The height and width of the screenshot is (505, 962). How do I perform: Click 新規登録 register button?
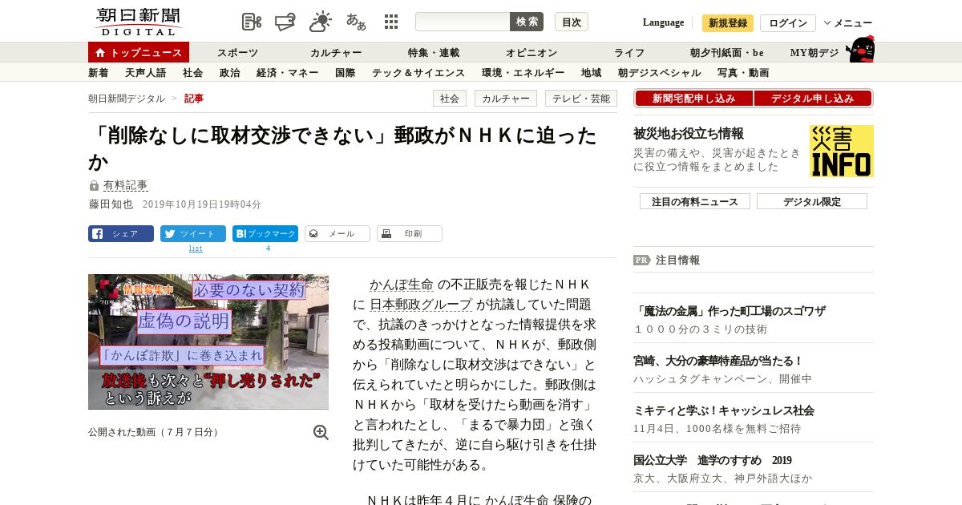(728, 23)
